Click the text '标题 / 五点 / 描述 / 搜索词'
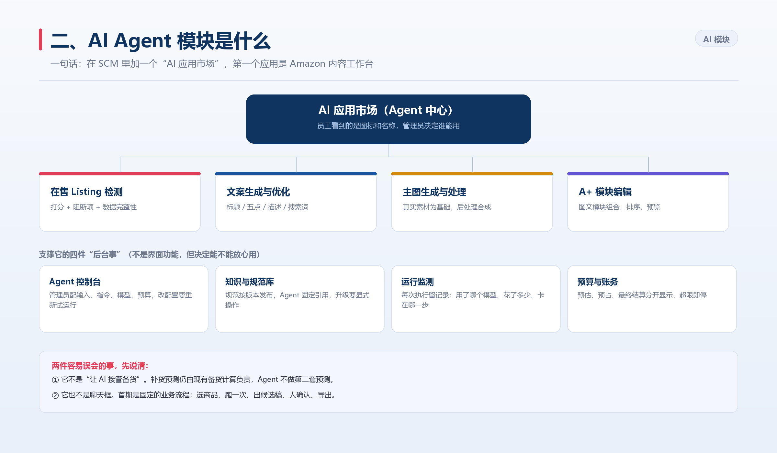This screenshot has width=777, height=453. 267,207
